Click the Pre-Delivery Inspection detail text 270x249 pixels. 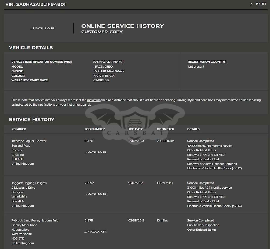click(203, 225)
